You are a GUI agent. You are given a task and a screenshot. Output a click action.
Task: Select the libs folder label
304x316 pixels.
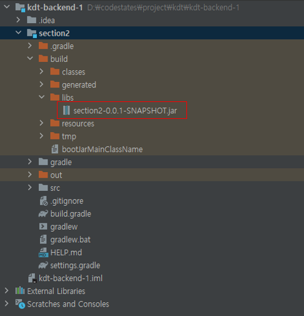click(68, 98)
